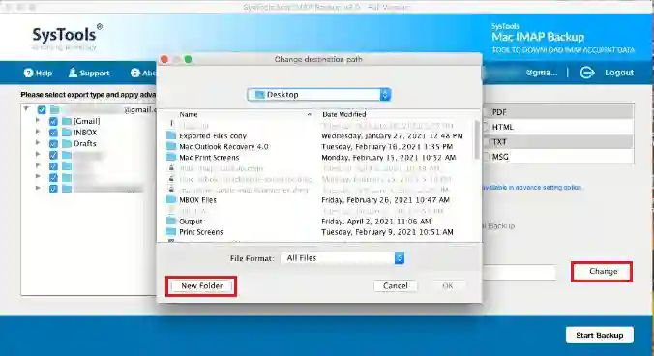Click the gmail account name in header
Image resolution: width=654 pixels, height=356 pixels.
pyautogui.click(x=542, y=73)
